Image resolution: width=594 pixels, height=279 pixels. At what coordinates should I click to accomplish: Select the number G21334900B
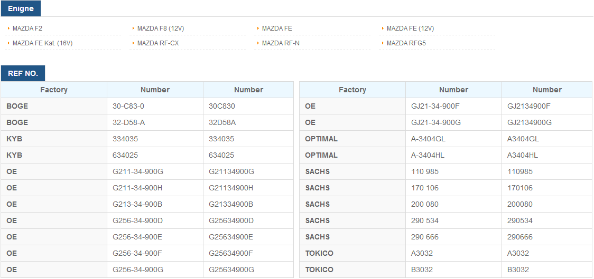pyautogui.click(x=231, y=204)
